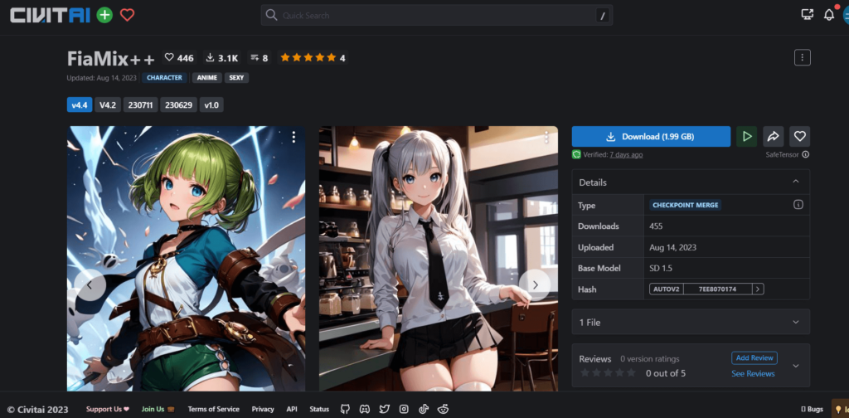Click the Download (1.99 GB) button
The height and width of the screenshot is (418, 849).
[651, 136]
